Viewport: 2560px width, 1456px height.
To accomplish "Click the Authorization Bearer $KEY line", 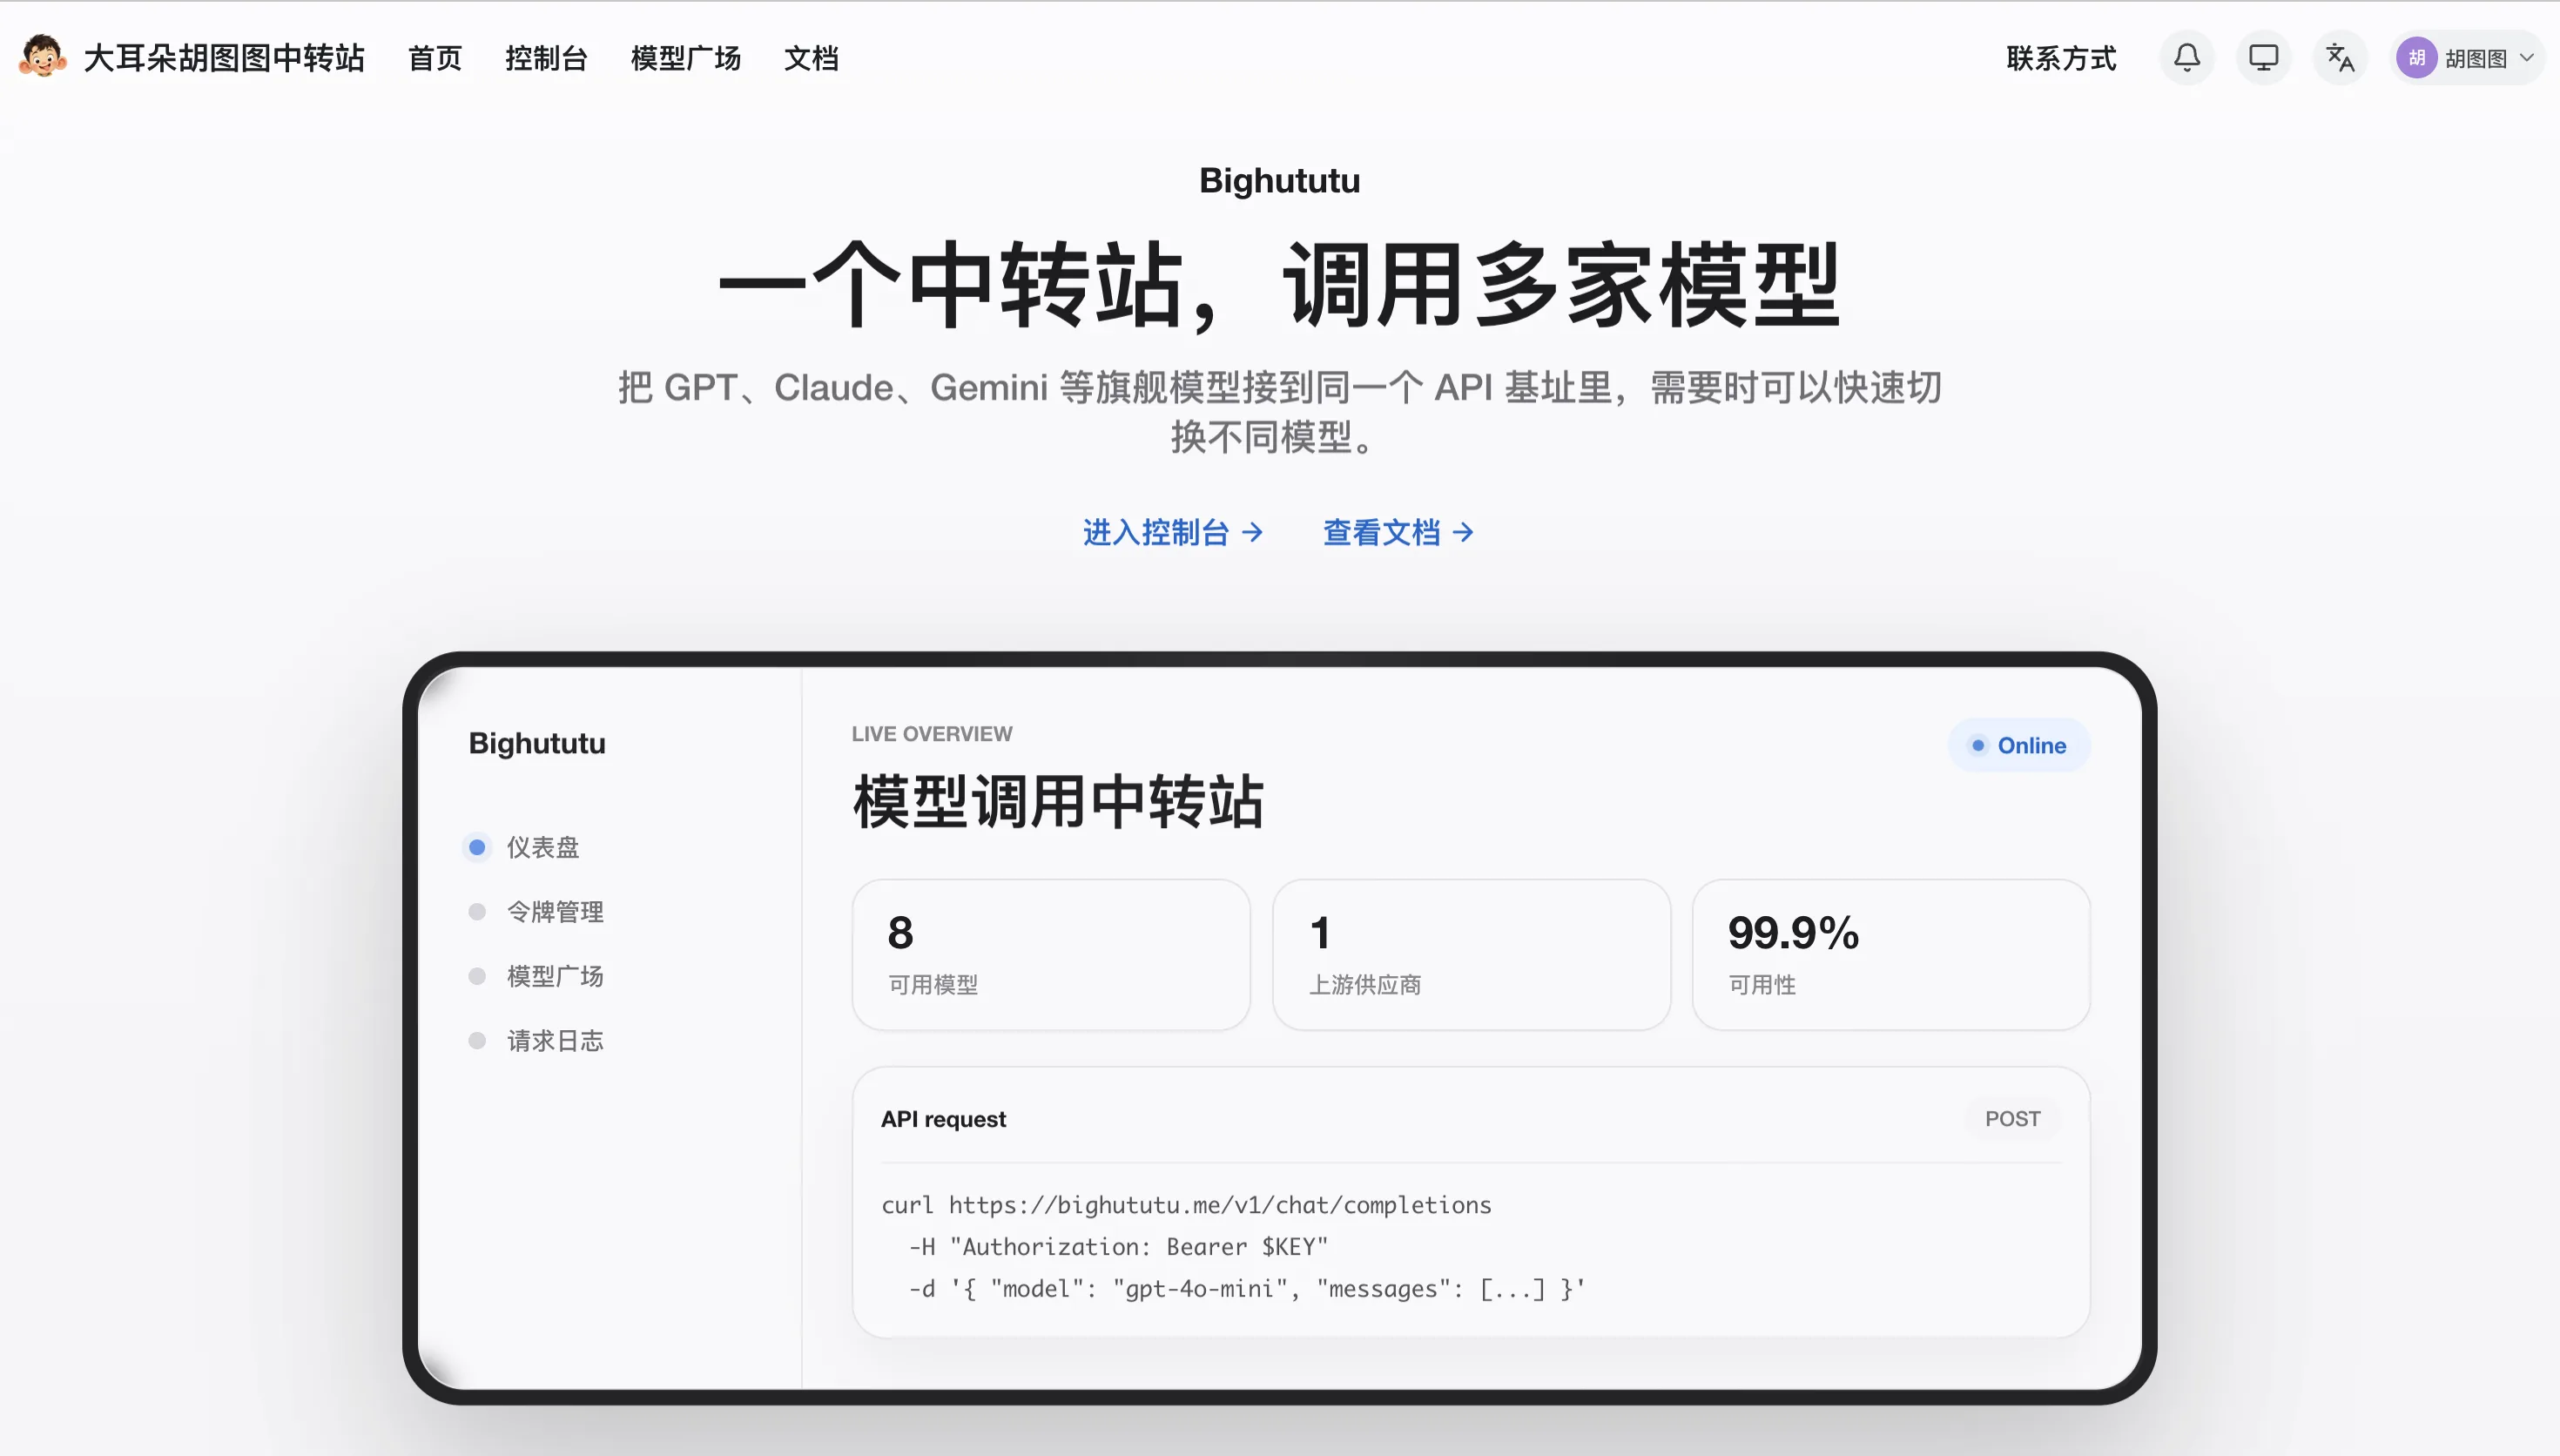I will click(1117, 1247).
